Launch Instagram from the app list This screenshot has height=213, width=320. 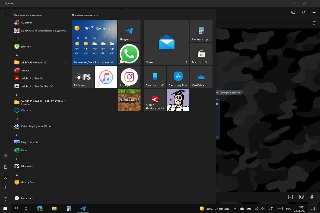coord(40,198)
